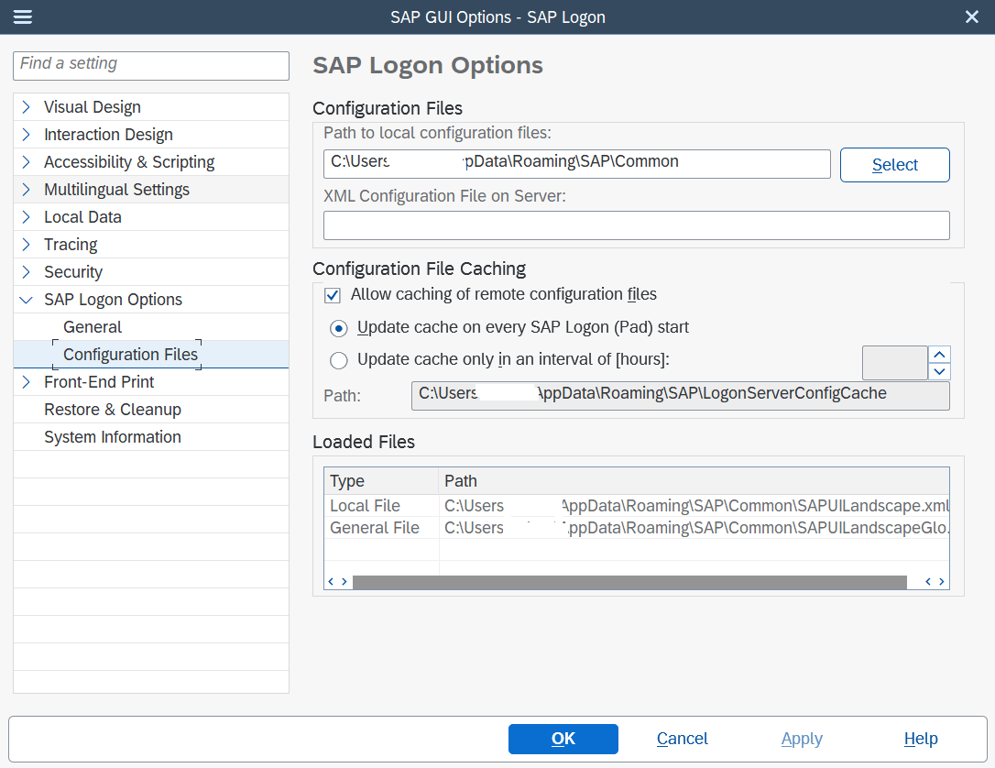Open the Tracing category
Image resolution: width=995 pixels, height=768 pixels.
tap(71, 245)
